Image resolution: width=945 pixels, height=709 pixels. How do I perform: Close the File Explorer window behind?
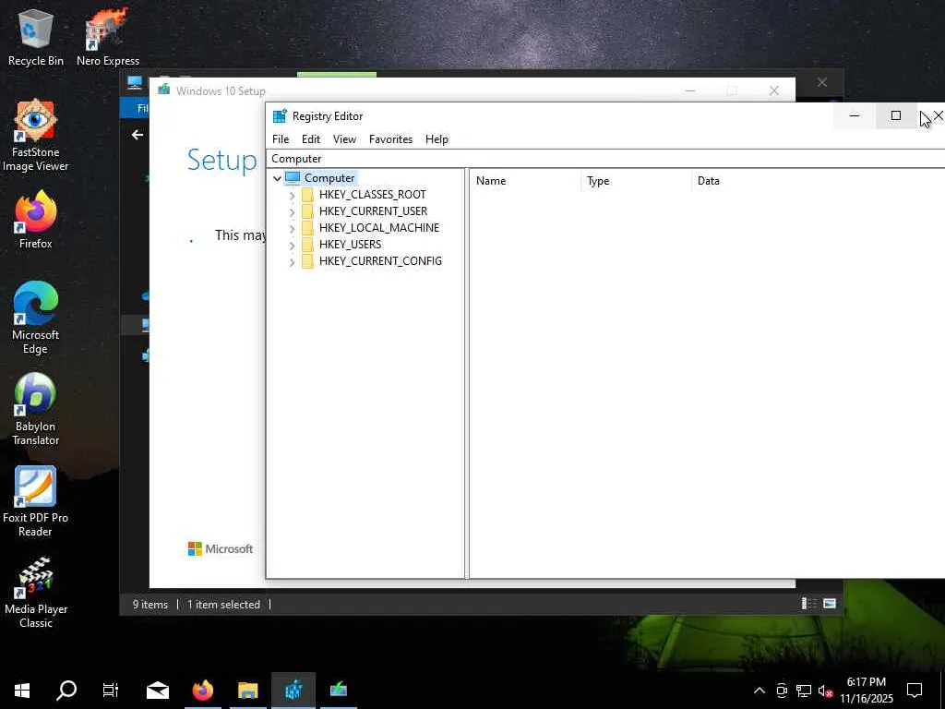[x=822, y=82]
